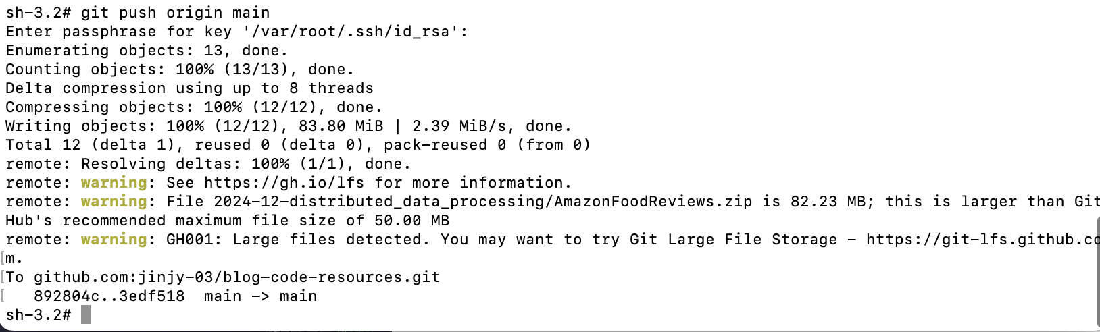Click the first yellow 'warning' label
Image resolution: width=1100 pixels, height=332 pixels.
(x=114, y=183)
